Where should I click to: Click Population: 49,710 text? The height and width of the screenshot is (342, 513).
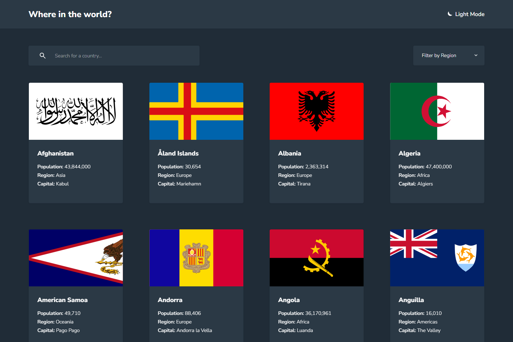point(59,313)
